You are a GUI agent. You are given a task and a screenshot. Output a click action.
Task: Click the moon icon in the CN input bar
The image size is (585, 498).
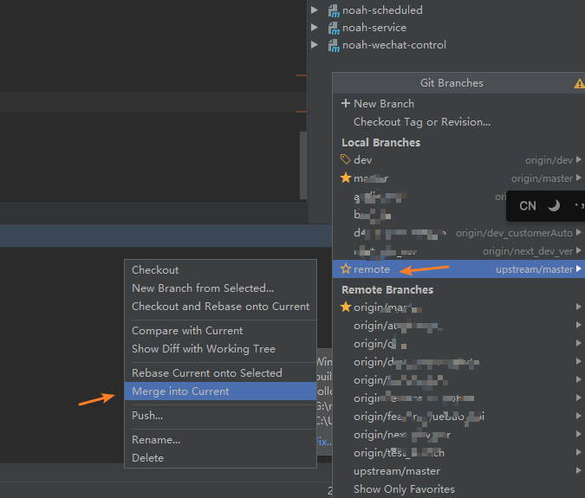554,205
